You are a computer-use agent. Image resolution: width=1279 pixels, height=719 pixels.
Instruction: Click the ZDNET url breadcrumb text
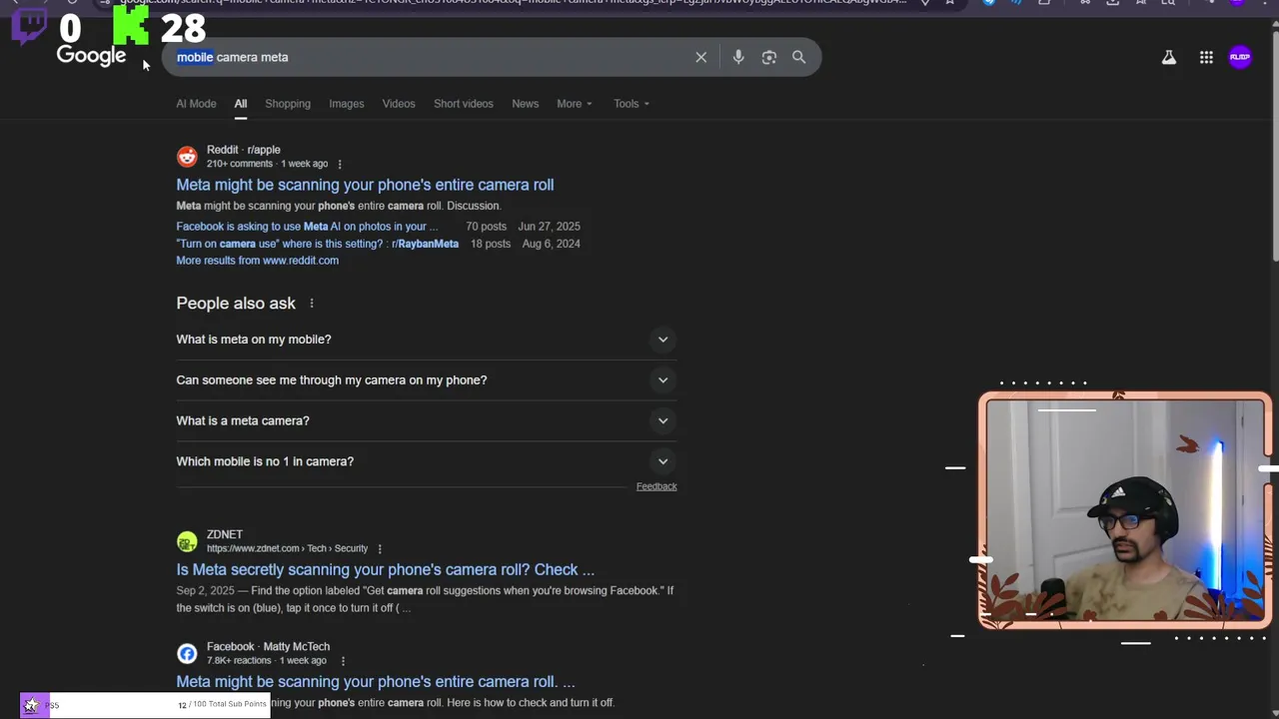pyautogui.click(x=287, y=548)
